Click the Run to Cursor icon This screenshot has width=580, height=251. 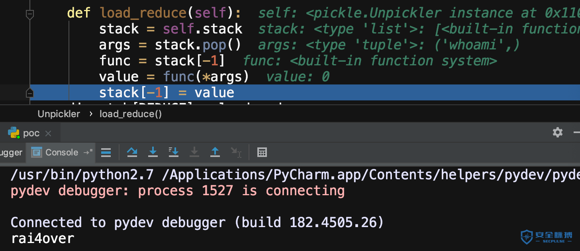coord(236,152)
